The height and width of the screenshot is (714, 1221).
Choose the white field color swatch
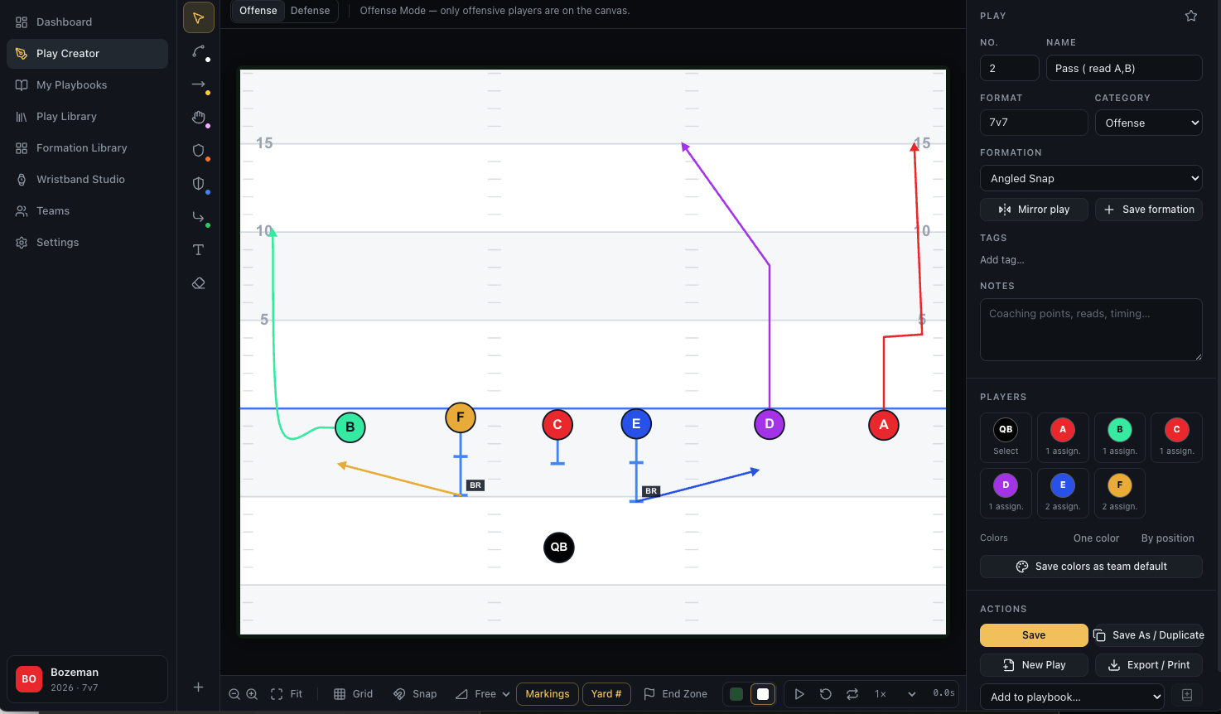[x=763, y=694]
